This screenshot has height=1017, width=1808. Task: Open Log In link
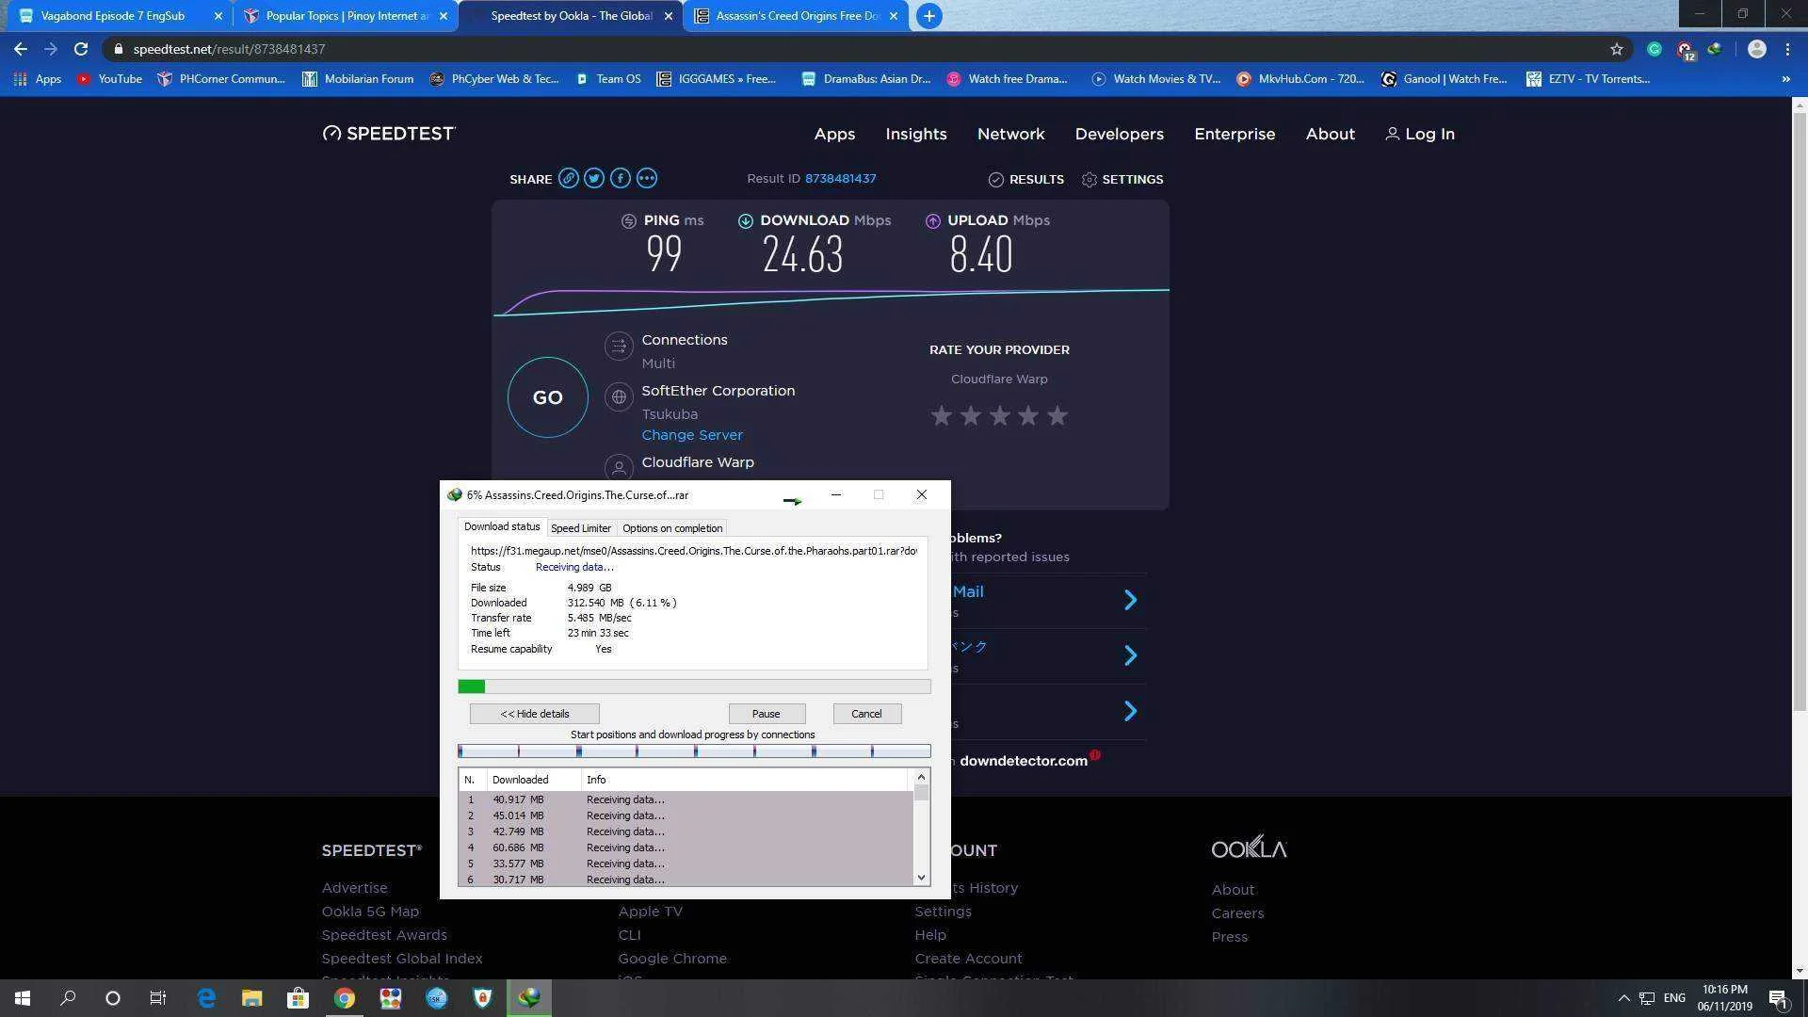coord(1419,134)
